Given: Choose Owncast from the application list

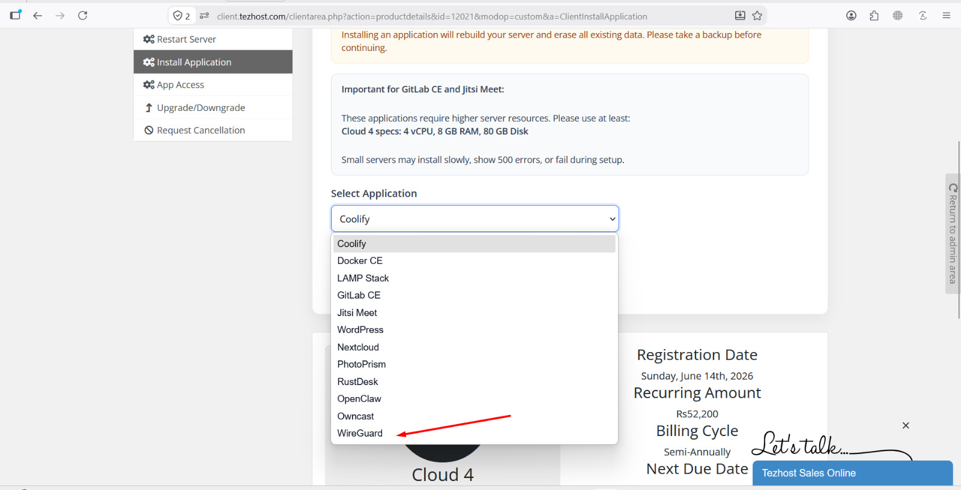Looking at the screenshot, I should coord(474,416).
